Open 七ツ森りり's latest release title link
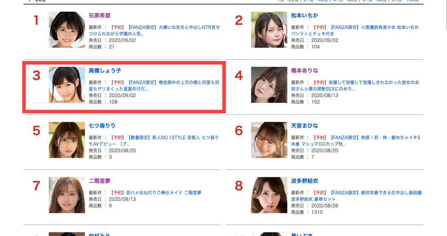This screenshot has width=447, height=236. click(x=154, y=141)
